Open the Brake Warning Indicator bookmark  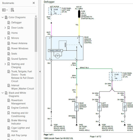tap(19, 122)
